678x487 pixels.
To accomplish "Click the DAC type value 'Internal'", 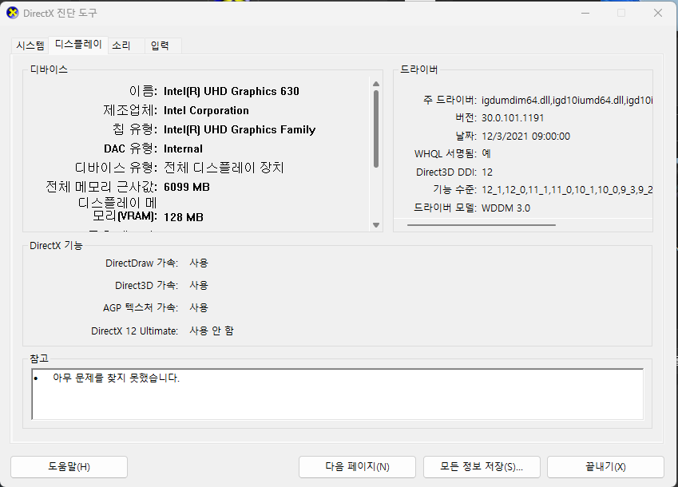I will pos(183,148).
